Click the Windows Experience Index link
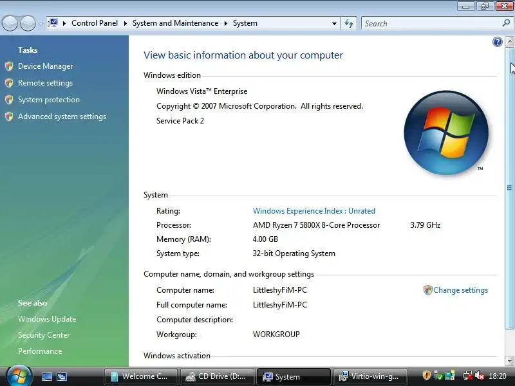 314,211
